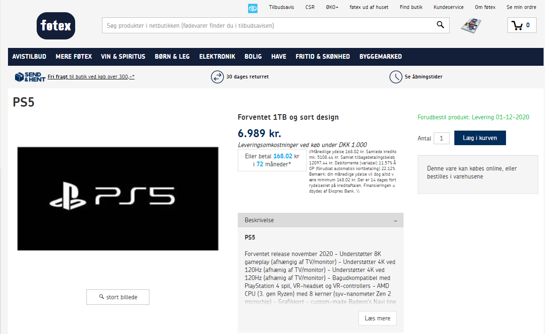Click the PS5 product image
Image resolution: width=545 pixels, height=334 pixels.
[118, 199]
